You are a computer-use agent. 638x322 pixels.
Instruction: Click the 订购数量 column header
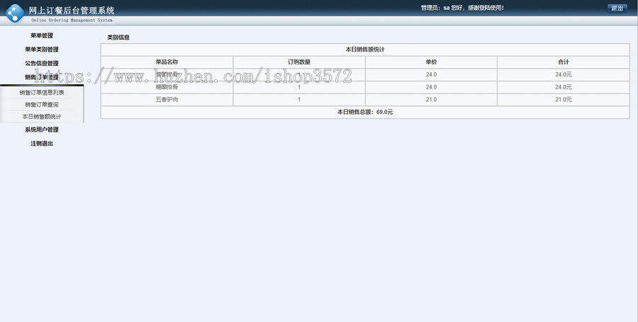(x=299, y=62)
